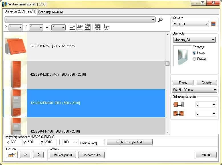Open the Cokół-100 mm dropdown
Screen dimensions: 222x165
194,90
